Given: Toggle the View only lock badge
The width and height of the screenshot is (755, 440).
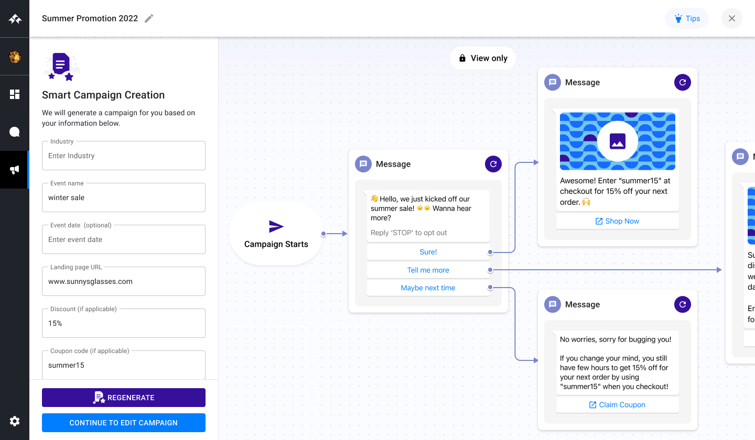Looking at the screenshot, I should click(482, 58).
